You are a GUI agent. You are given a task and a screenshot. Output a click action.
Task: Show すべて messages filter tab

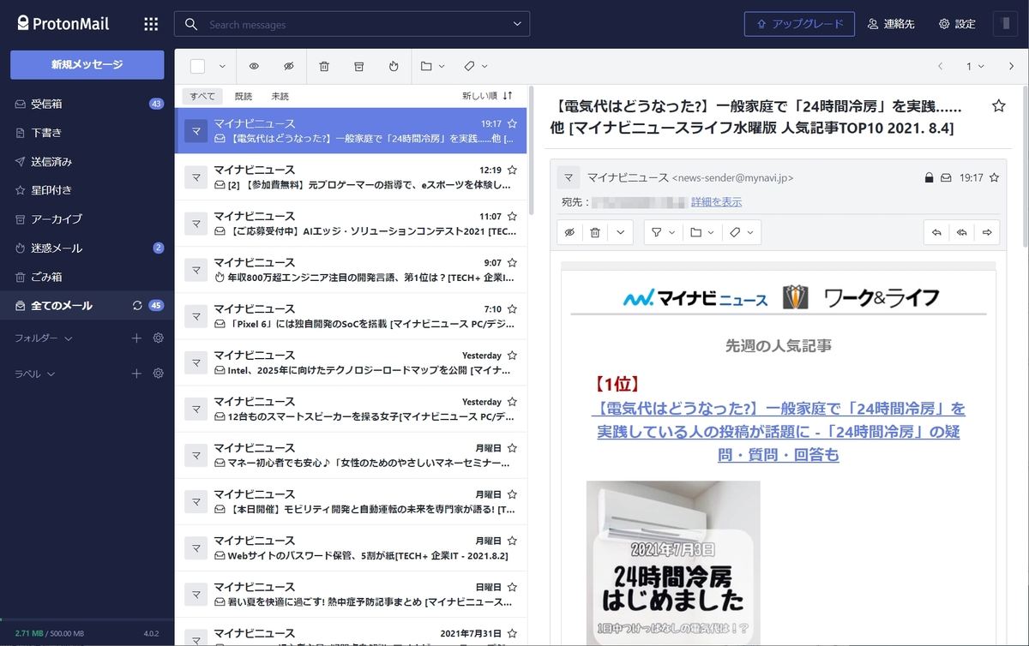[x=203, y=96]
